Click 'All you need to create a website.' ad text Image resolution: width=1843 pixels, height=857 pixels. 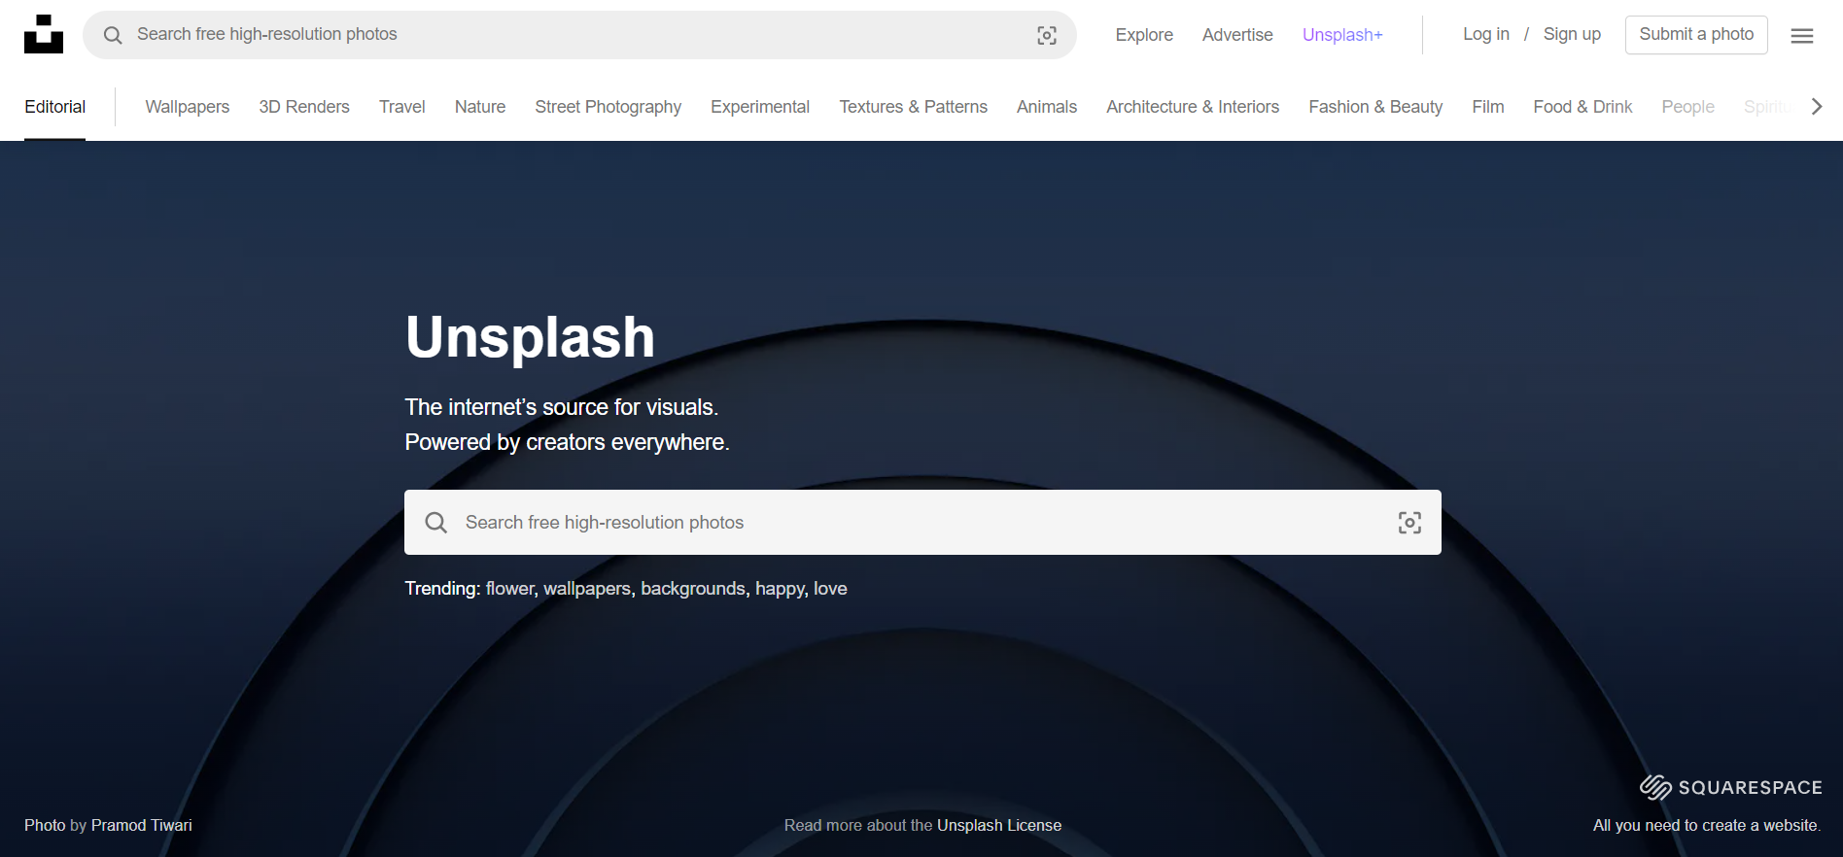pyautogui.click(x=1707, y=825)
